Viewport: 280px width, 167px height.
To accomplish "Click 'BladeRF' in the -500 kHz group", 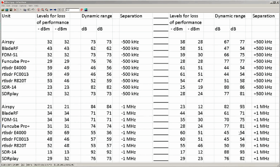I will click(x=10, y=48).
